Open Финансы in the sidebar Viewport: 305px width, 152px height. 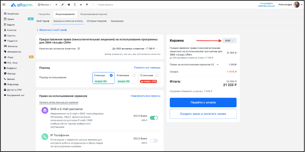pos(11,46)
